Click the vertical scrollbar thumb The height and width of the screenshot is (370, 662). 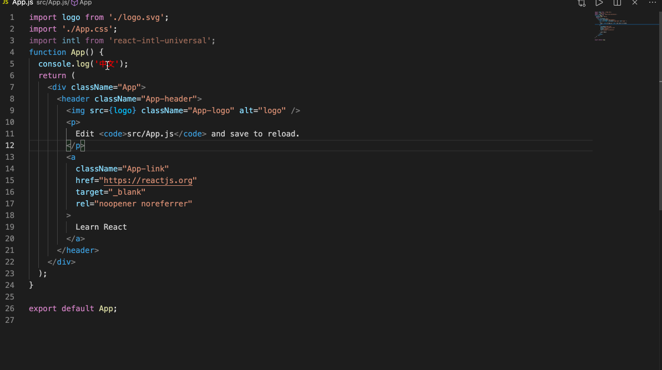(x=660, y=144)
